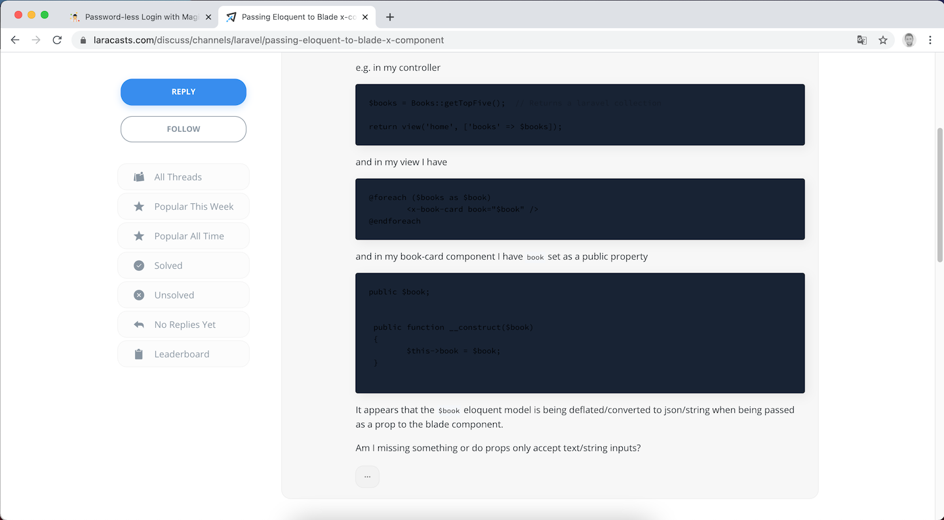Show Popular This Week threads

pyautogui.click(x=184, y=207)
